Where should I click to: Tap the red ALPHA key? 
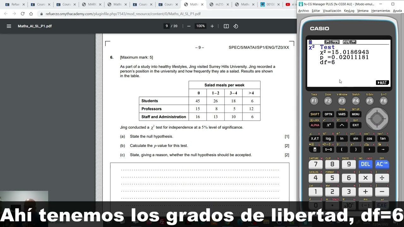[315, 125]
